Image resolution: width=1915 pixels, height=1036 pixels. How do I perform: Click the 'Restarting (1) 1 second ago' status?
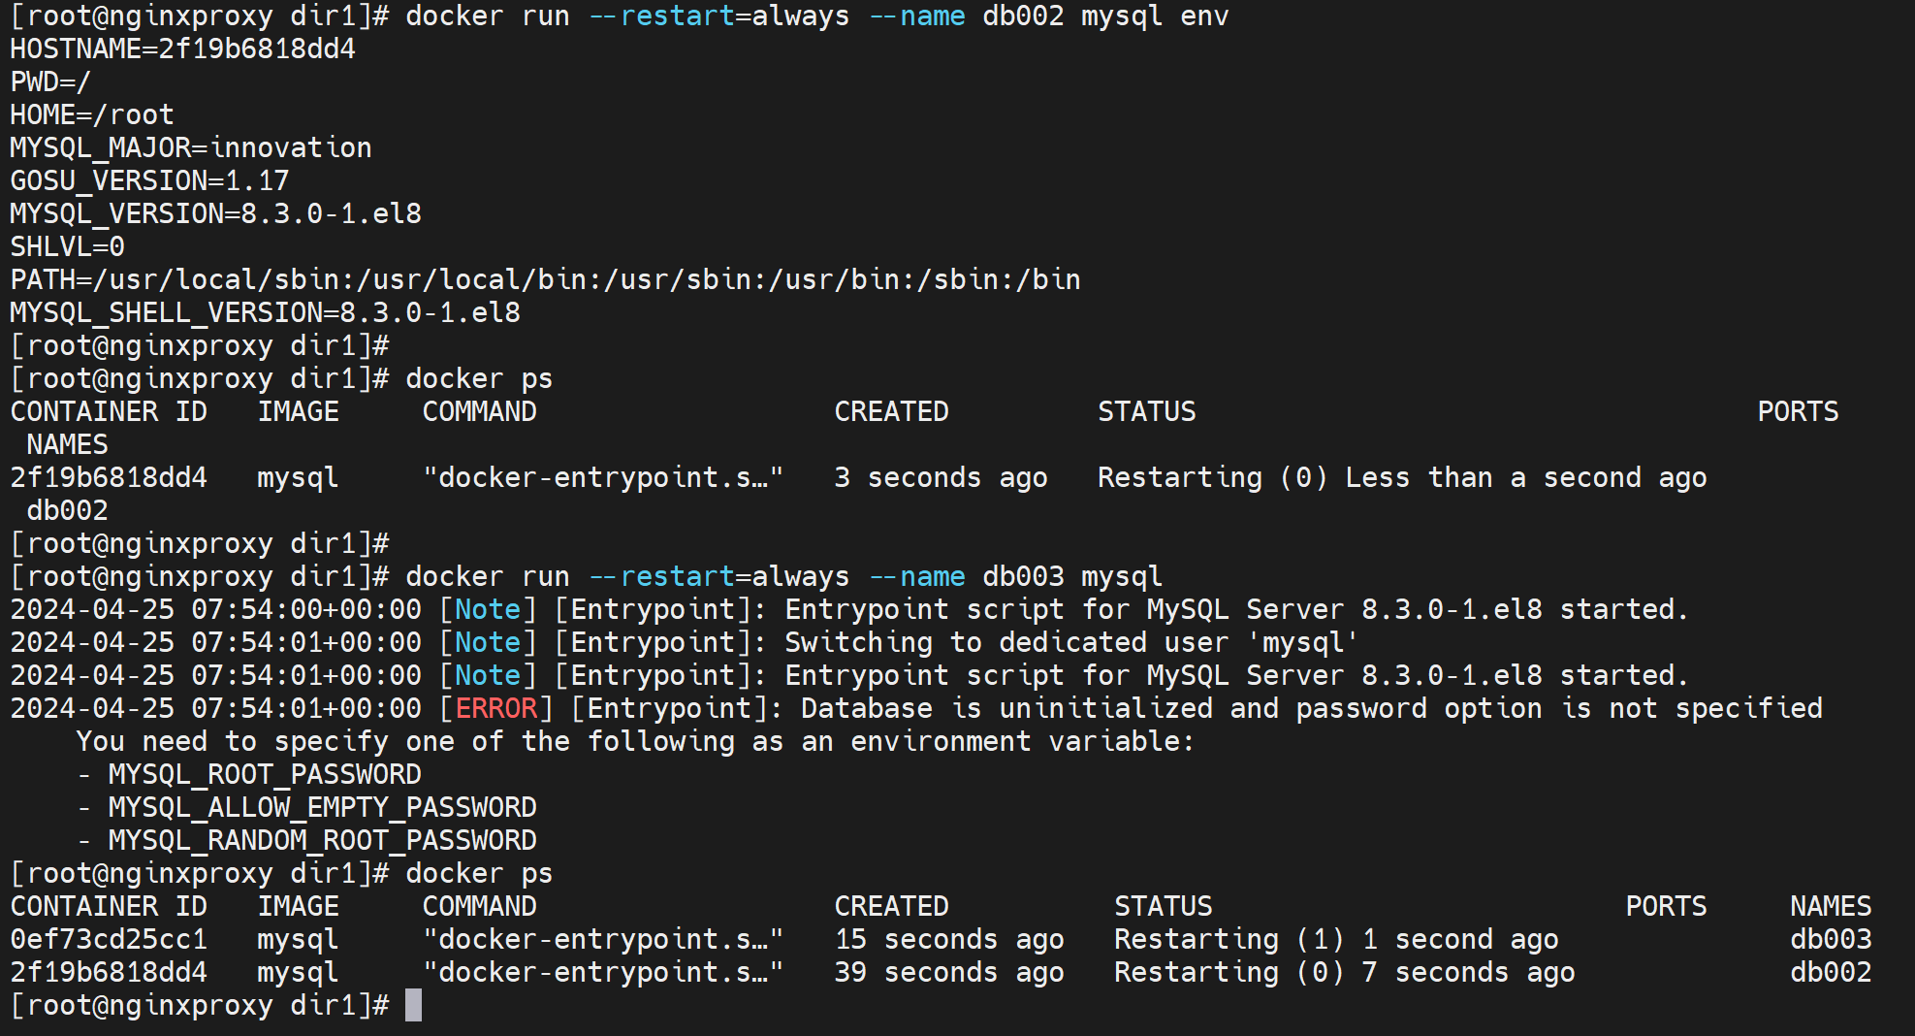(1335, 939)
